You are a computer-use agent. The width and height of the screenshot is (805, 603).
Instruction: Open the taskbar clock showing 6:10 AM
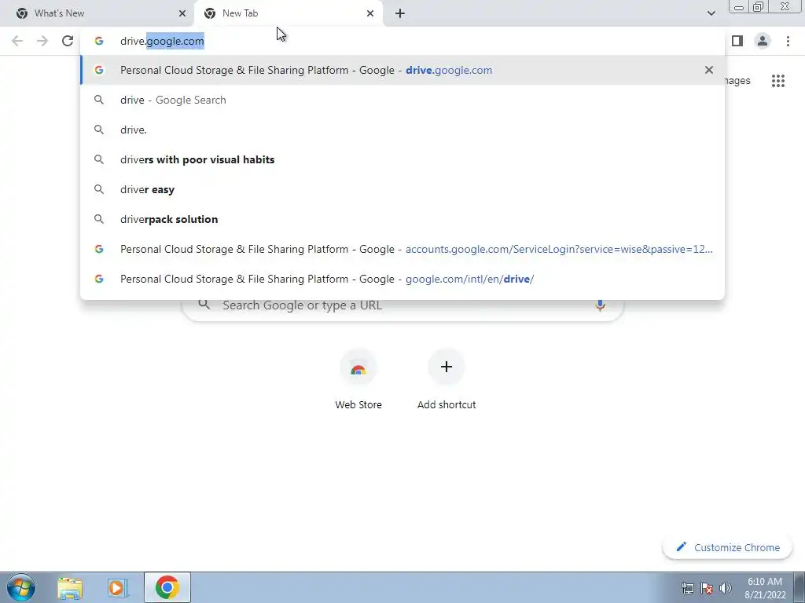pos(765,587)
